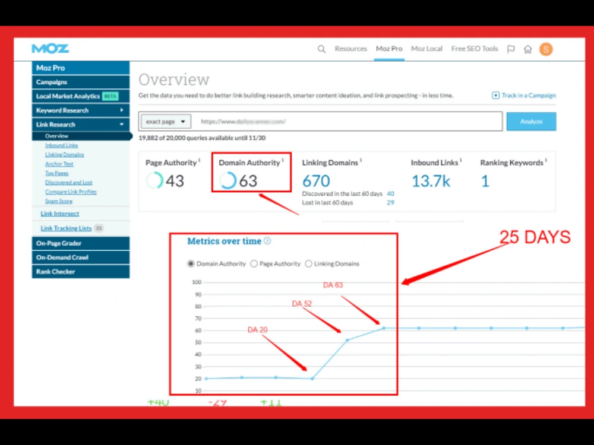The height and width of the screenshot is (445, 594).
Task: Click the Track in a Campaign link
Action: click(529, 96)
